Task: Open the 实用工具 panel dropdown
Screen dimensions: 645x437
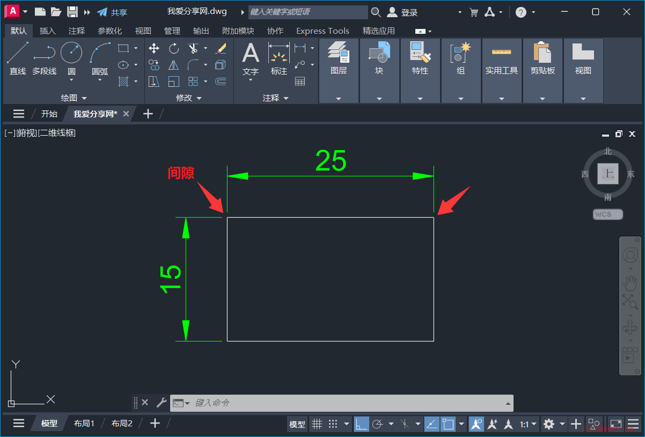Action: click(x=502, y=99)
